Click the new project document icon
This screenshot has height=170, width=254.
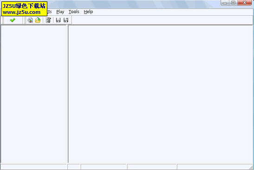point(30,20)
